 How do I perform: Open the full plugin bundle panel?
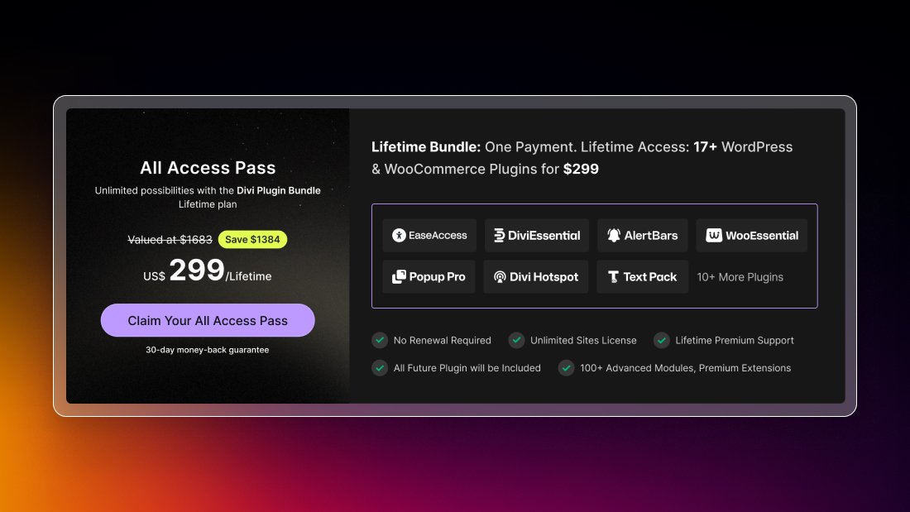tap(595, 256)
